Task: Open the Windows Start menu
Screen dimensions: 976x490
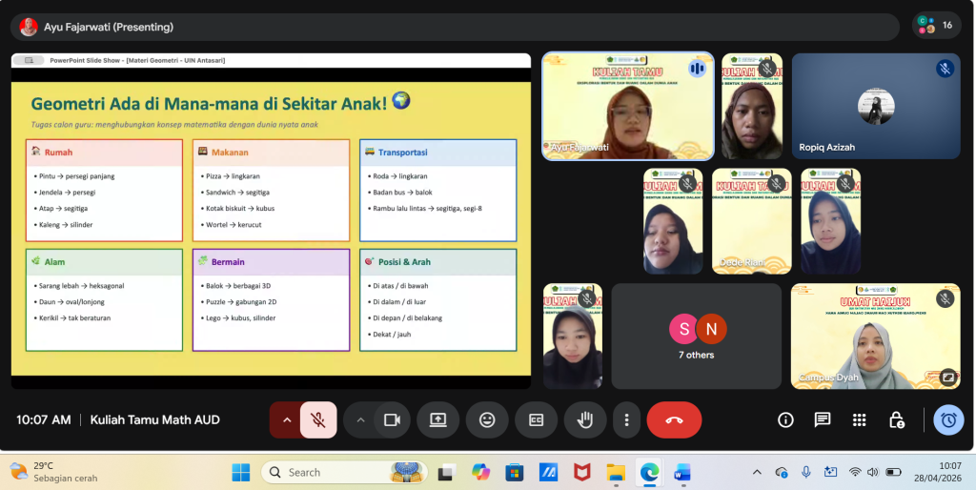Action: (241, 473)
